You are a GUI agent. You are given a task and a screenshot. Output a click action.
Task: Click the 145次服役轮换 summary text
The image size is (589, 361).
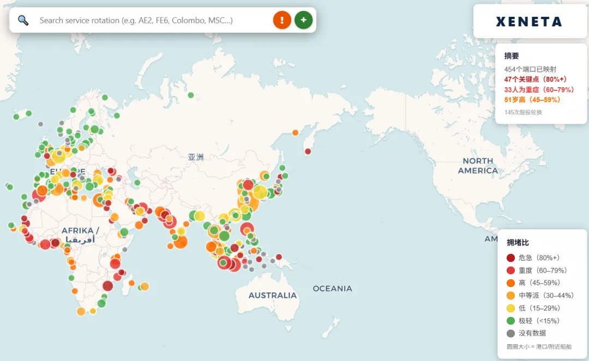[x=523, y=113]
